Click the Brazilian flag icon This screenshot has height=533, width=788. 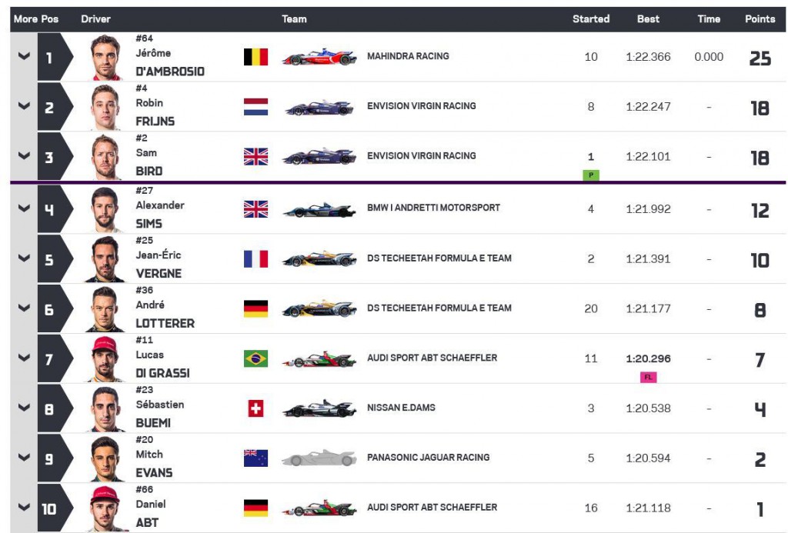(x=255, y=358)
